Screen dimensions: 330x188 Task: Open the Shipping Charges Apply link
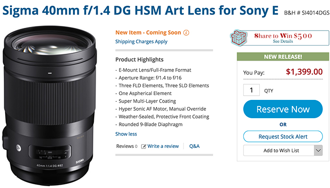click(x=141, y=41)
